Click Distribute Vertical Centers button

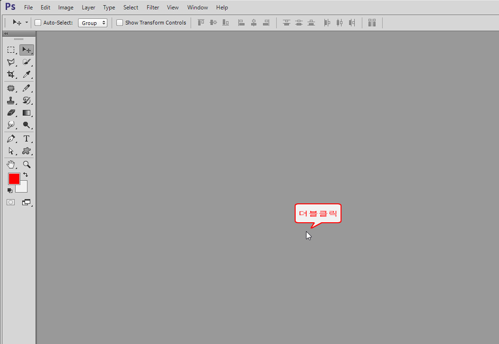(x=299, y=23)
